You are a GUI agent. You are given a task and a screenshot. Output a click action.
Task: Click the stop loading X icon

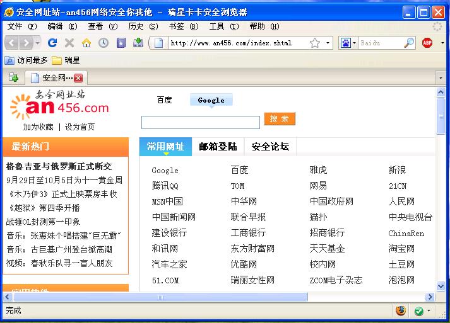tap(69, 43)
